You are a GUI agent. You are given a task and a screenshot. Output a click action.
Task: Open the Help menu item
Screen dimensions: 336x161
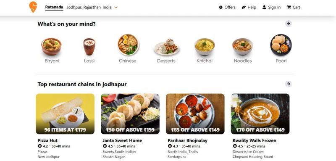252,7
